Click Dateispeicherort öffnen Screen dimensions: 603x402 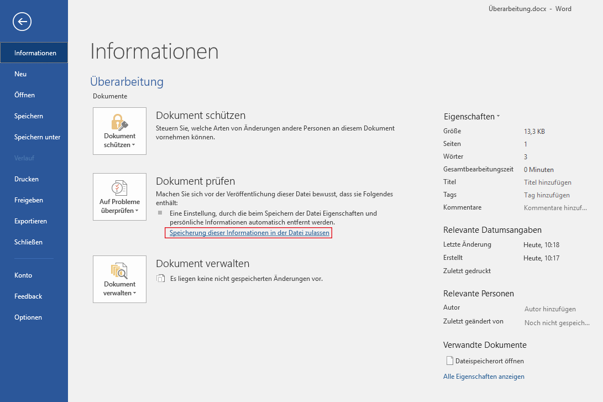tap(489, 361)
